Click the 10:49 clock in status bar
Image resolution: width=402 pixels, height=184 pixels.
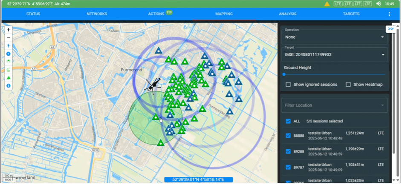tap(390, 4)
